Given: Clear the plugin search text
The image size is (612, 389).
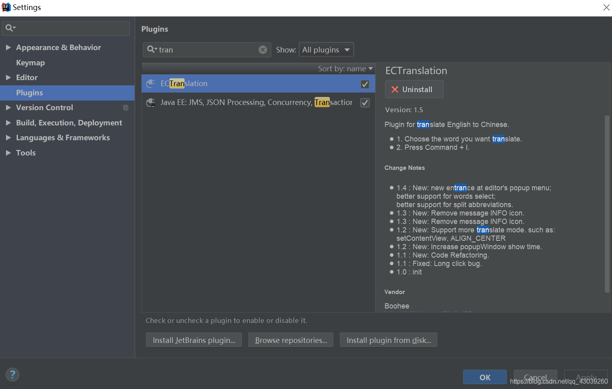Looking at the screenshot, I should 263,50.
